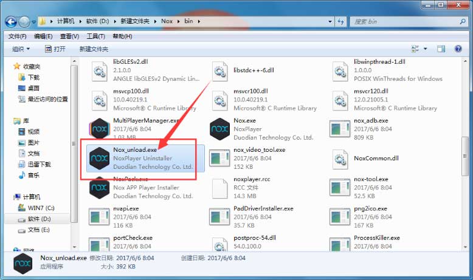The height and width of the screenshot is (280, 473).
Task: Click the blue help icon
Action: [458, 49]
